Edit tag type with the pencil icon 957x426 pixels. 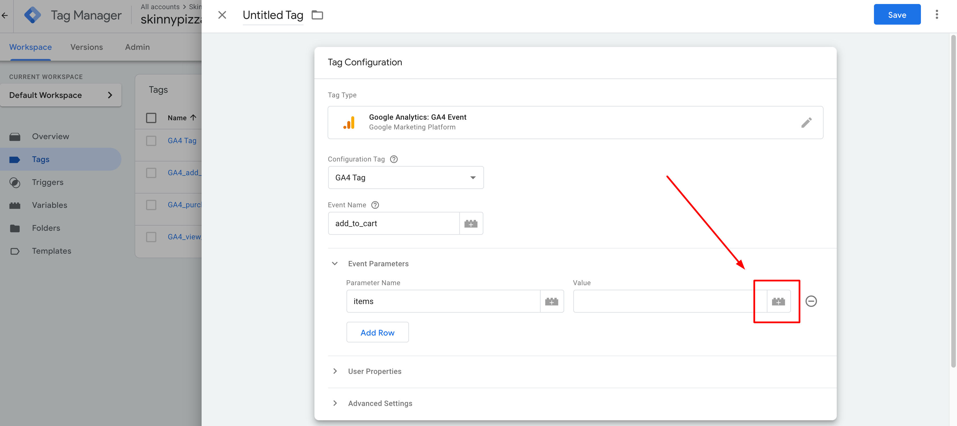[x=806, y=123]
